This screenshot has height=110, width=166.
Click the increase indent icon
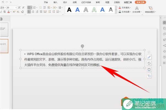tap(45, 7)
